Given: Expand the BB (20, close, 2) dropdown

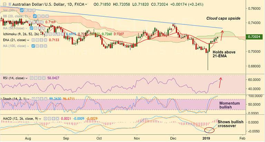Looking at the screenshot, I should 30,17.
